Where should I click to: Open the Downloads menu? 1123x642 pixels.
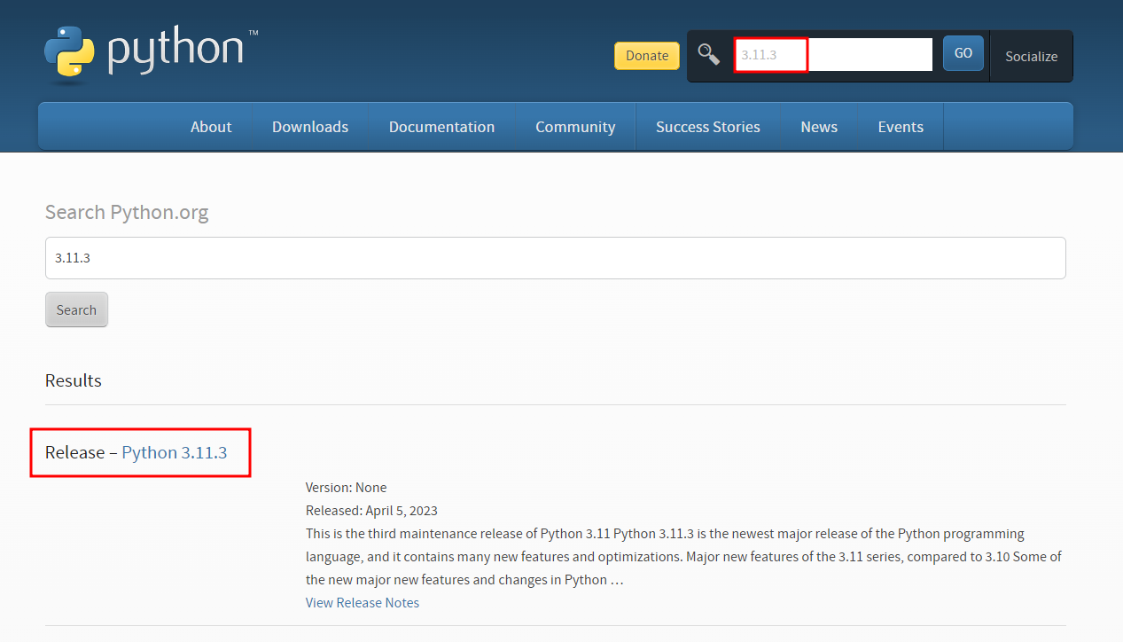310,127
